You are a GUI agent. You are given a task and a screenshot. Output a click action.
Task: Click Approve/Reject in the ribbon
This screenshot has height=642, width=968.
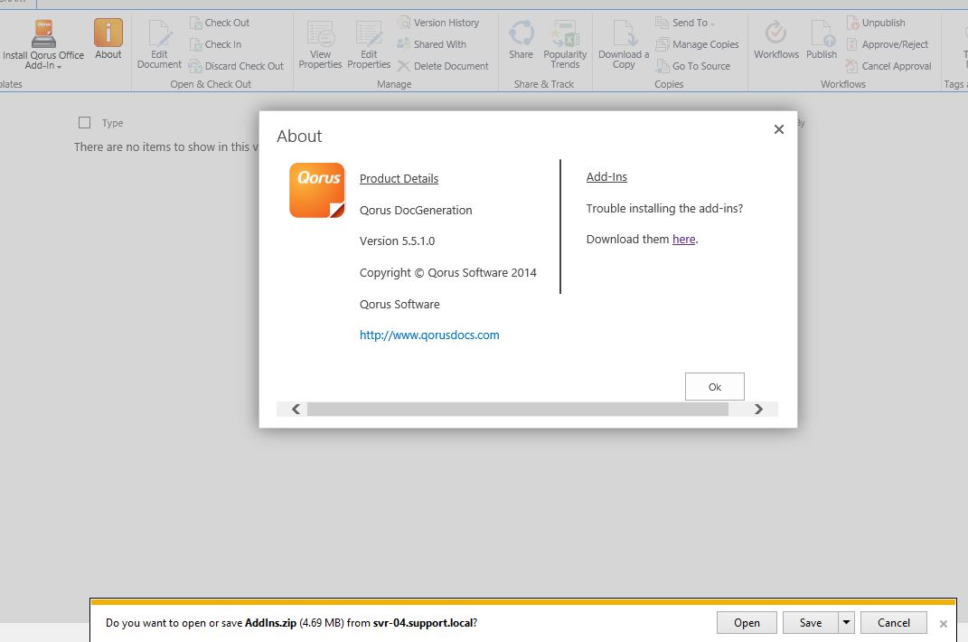tap(888, 44)
